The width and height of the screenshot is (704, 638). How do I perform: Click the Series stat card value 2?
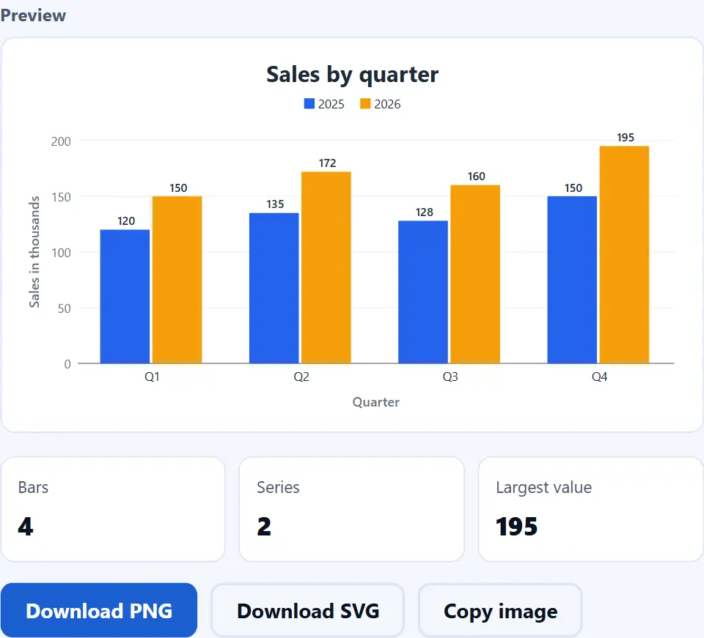pos(264,527)
